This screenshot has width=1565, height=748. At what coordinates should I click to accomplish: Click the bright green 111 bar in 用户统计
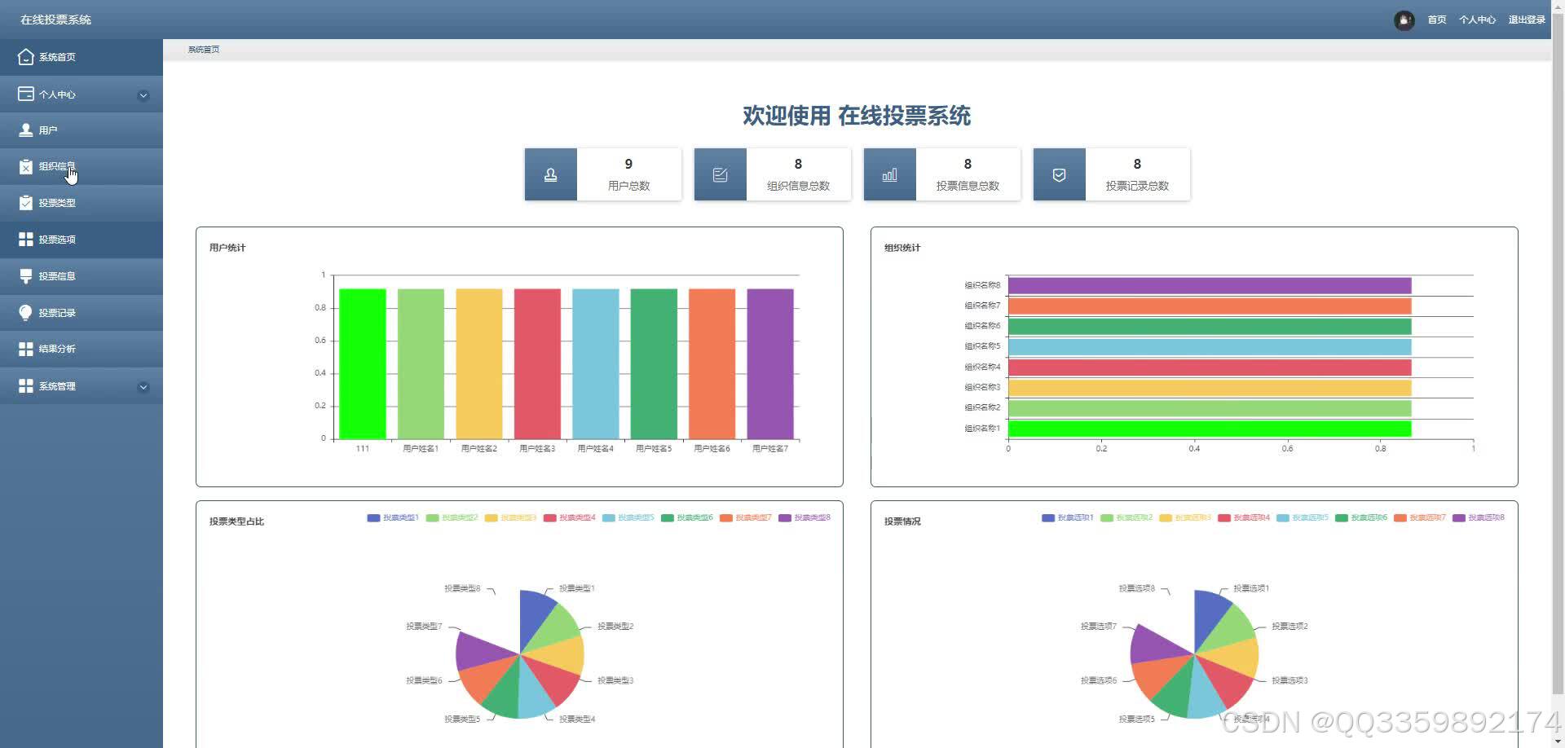pos(363,363)
